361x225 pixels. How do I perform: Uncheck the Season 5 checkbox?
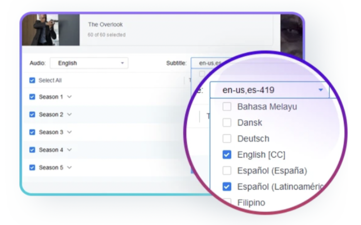32,167
